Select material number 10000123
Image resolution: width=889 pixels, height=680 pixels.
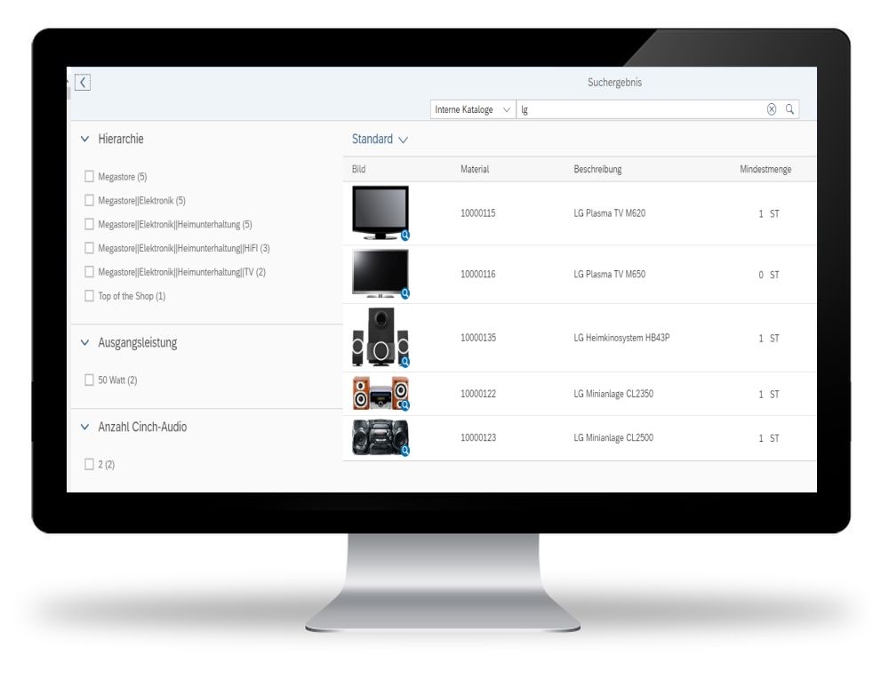point(478,437)
